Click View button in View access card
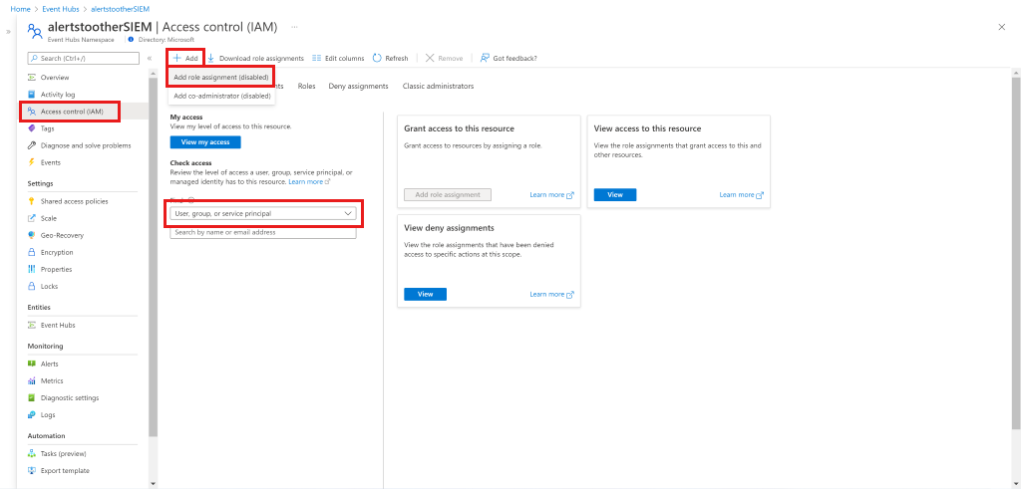This screenshot has width=1021, height=489. [x=614, y=194]
